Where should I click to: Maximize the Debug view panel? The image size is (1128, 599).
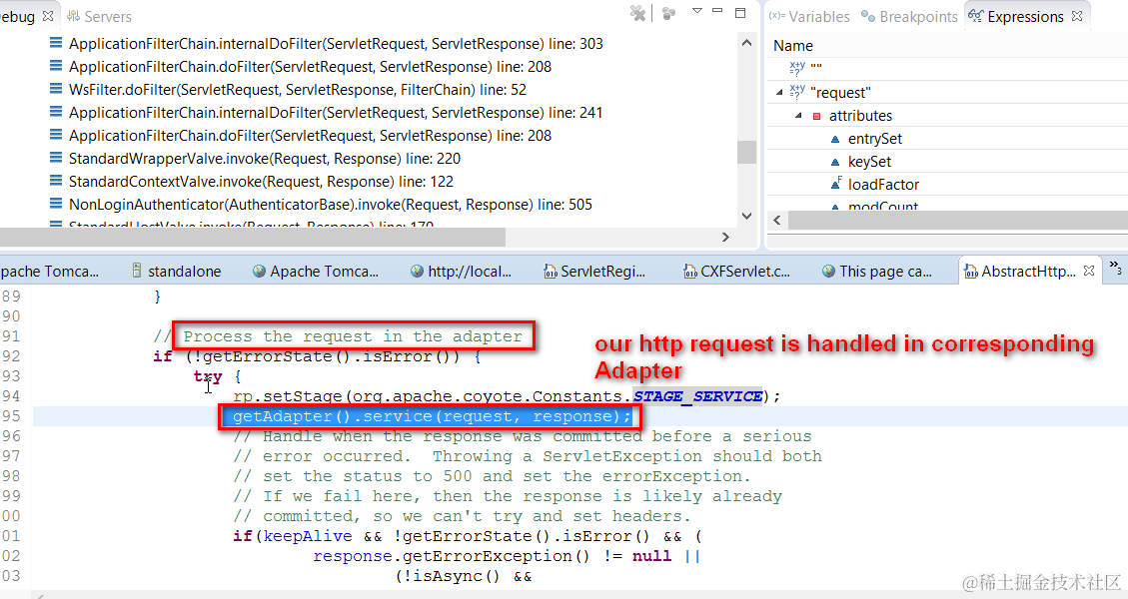(740, 12)
